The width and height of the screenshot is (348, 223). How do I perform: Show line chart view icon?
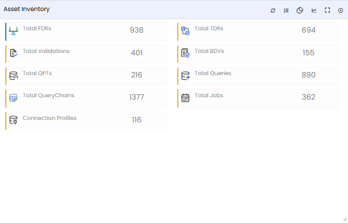[314, 10]
